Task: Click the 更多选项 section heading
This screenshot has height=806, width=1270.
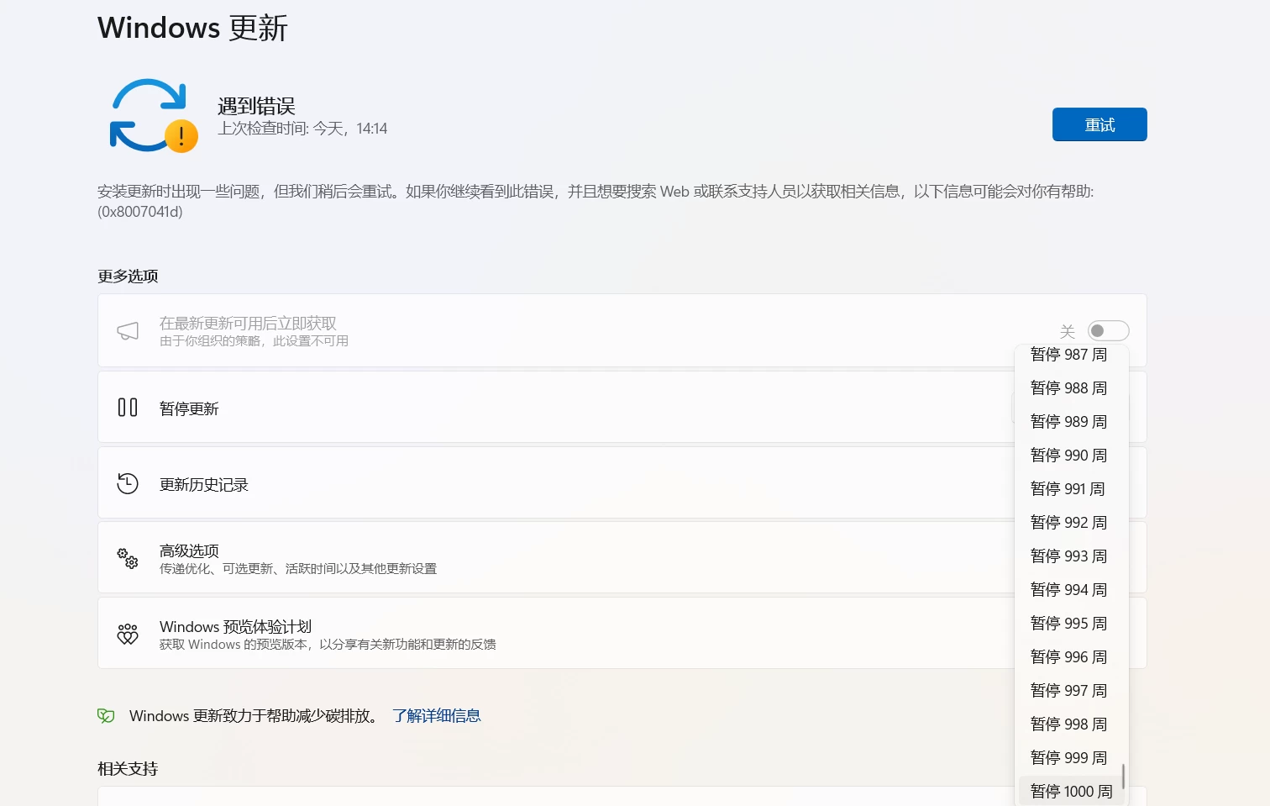Action: click(x=128, y=276)
